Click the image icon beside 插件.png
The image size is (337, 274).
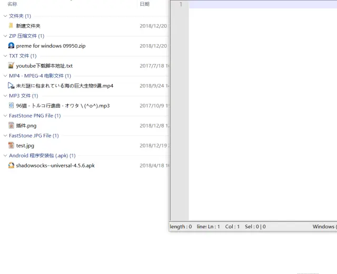click(x=11, y=125)
